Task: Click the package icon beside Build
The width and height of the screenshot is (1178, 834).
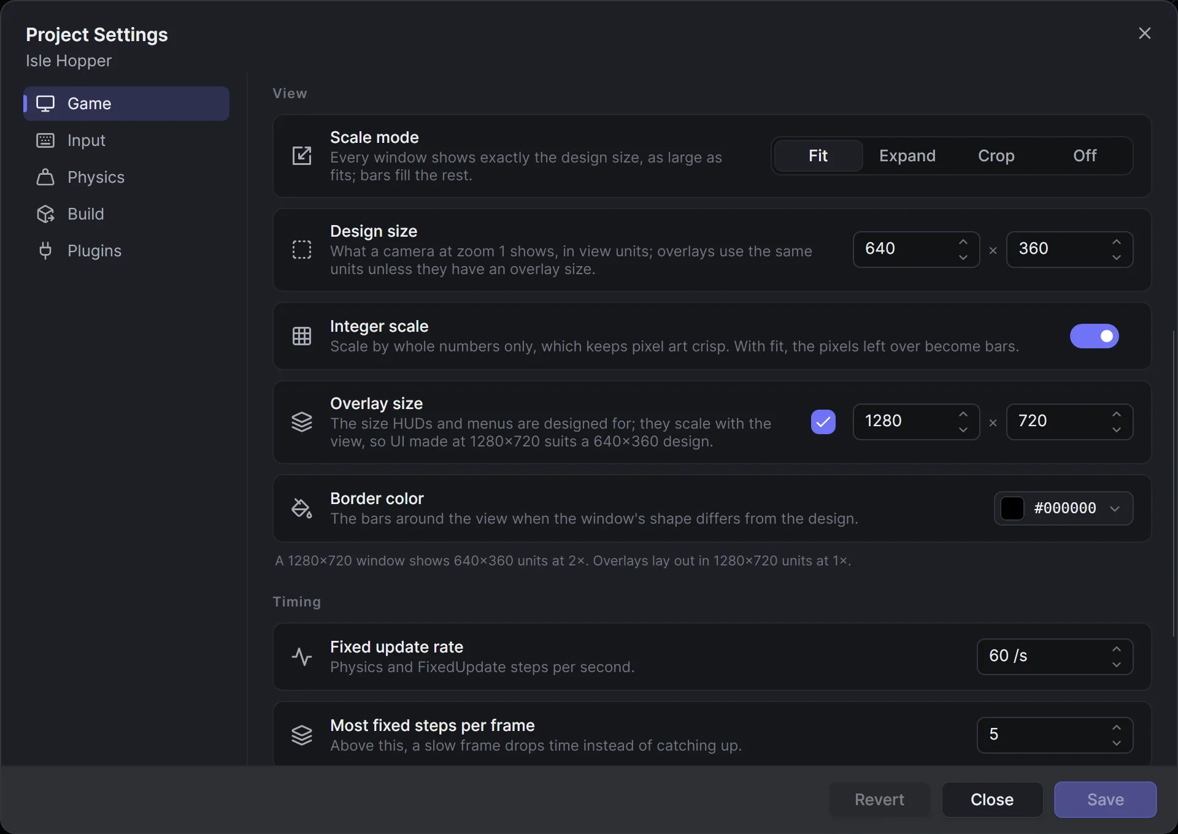Action: pyautogui.click(x=45, y=214)
